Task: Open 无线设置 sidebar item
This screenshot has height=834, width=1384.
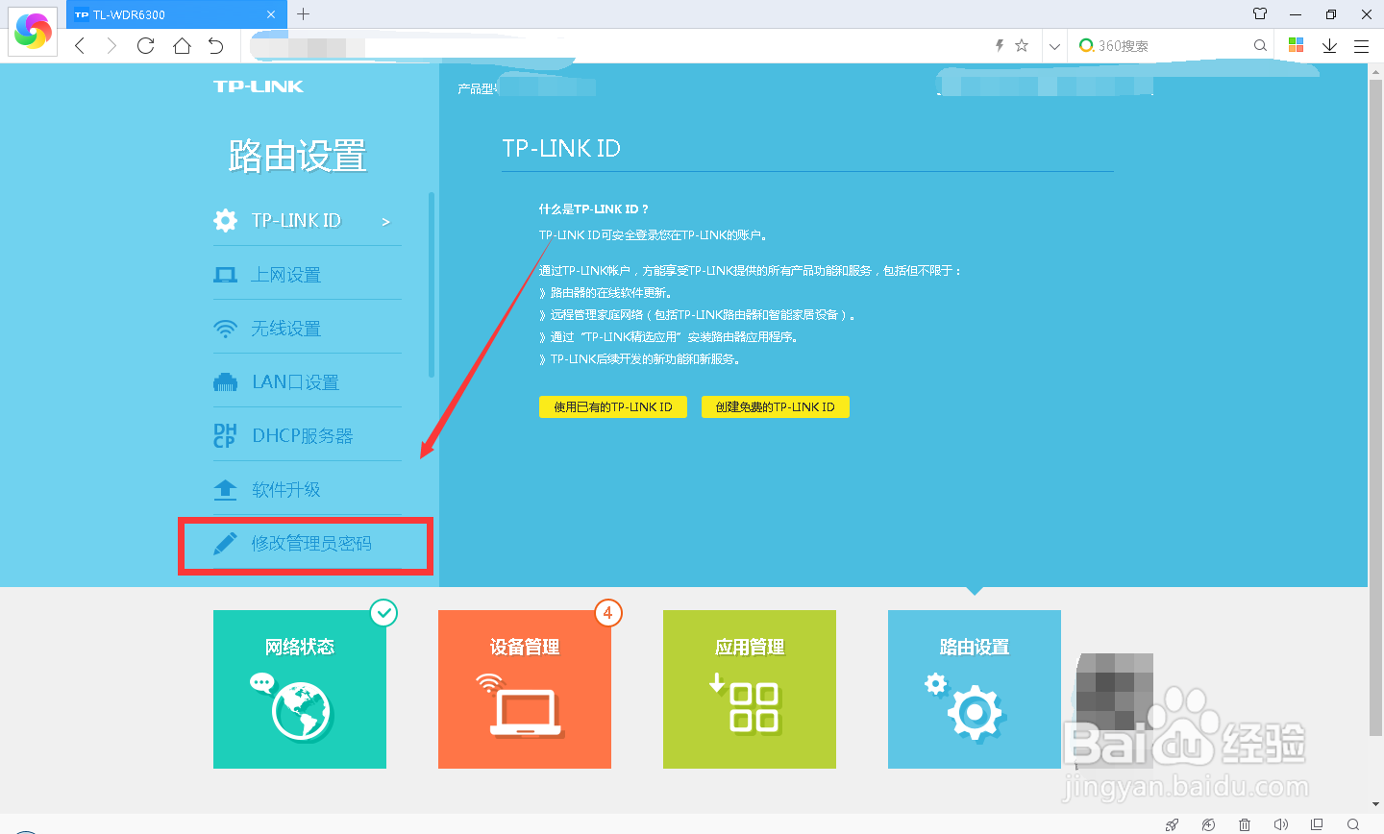Action: (308, 329)
